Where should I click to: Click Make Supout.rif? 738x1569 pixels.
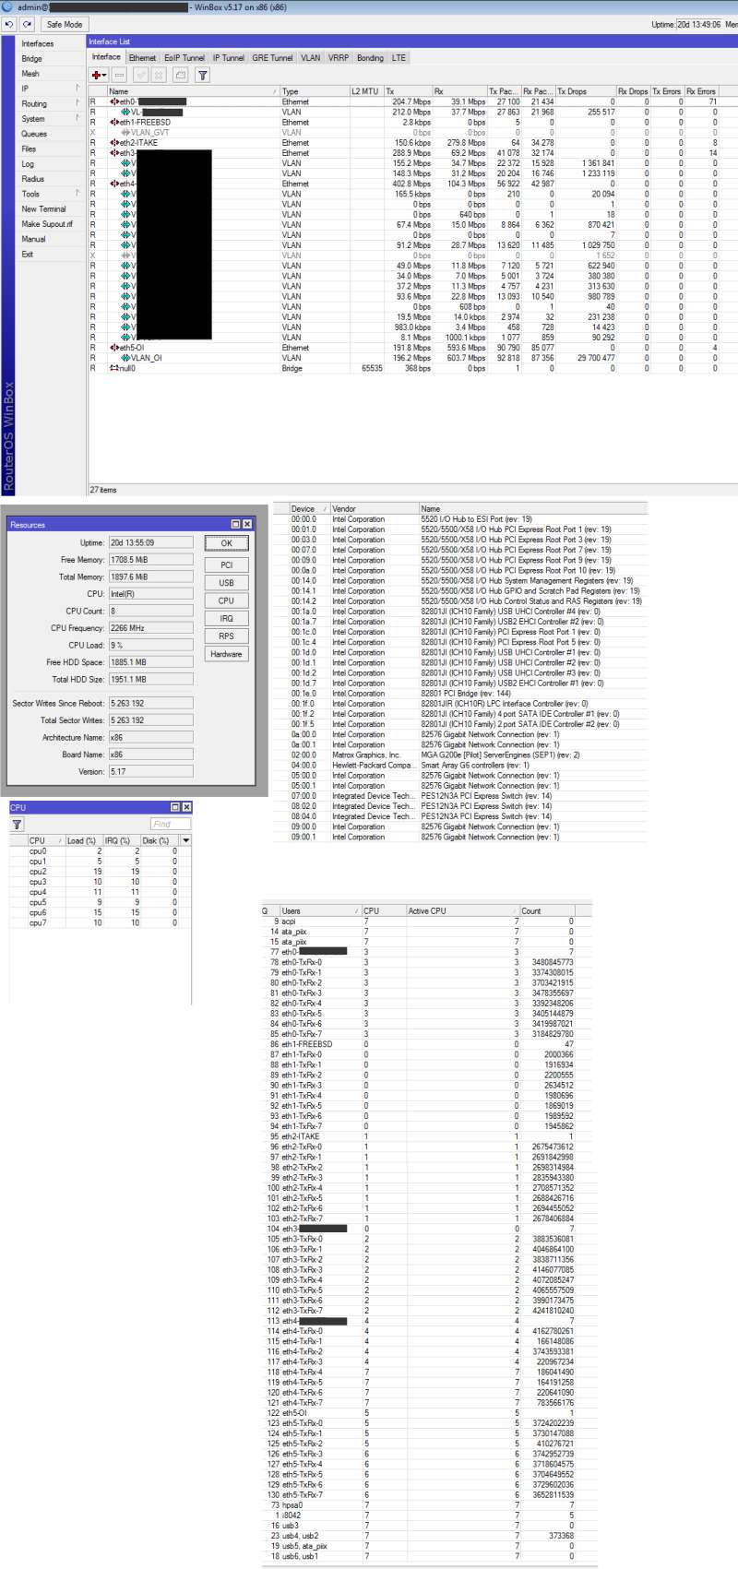[47, 224]
